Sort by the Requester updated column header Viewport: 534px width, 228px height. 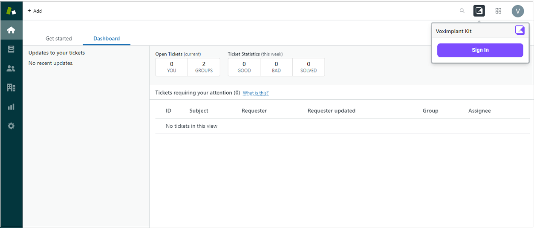tap(332, 110)
